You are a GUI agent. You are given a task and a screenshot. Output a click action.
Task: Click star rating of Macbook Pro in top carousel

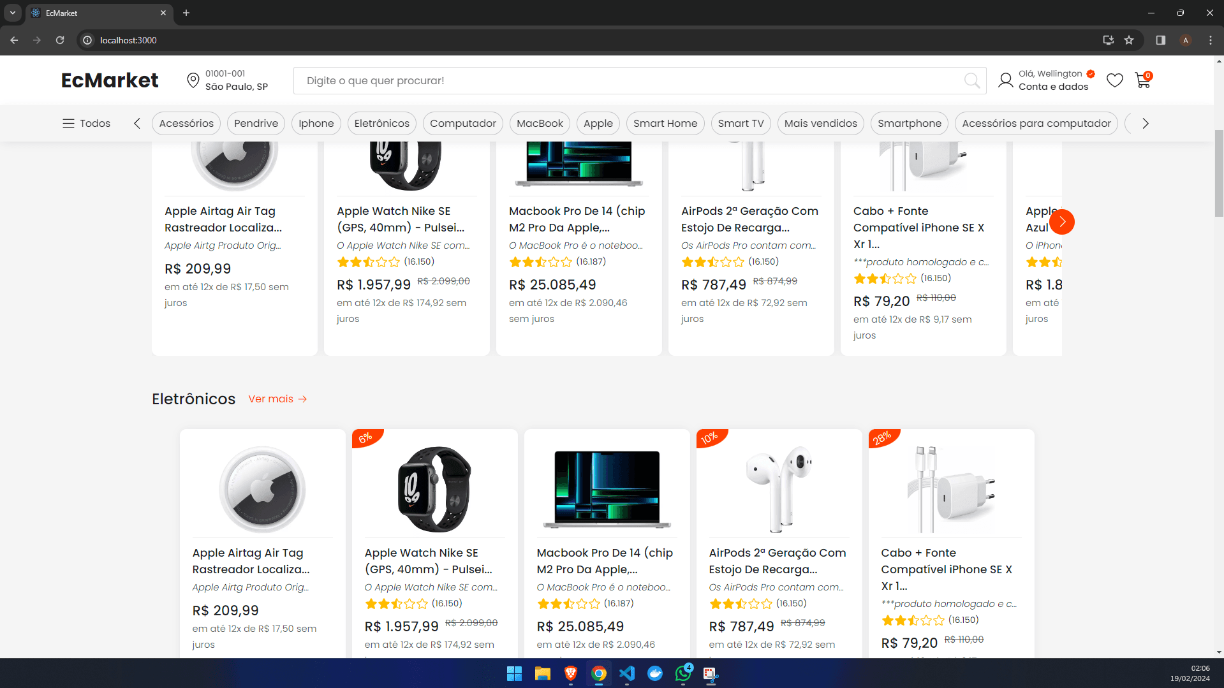click(541, 262)
